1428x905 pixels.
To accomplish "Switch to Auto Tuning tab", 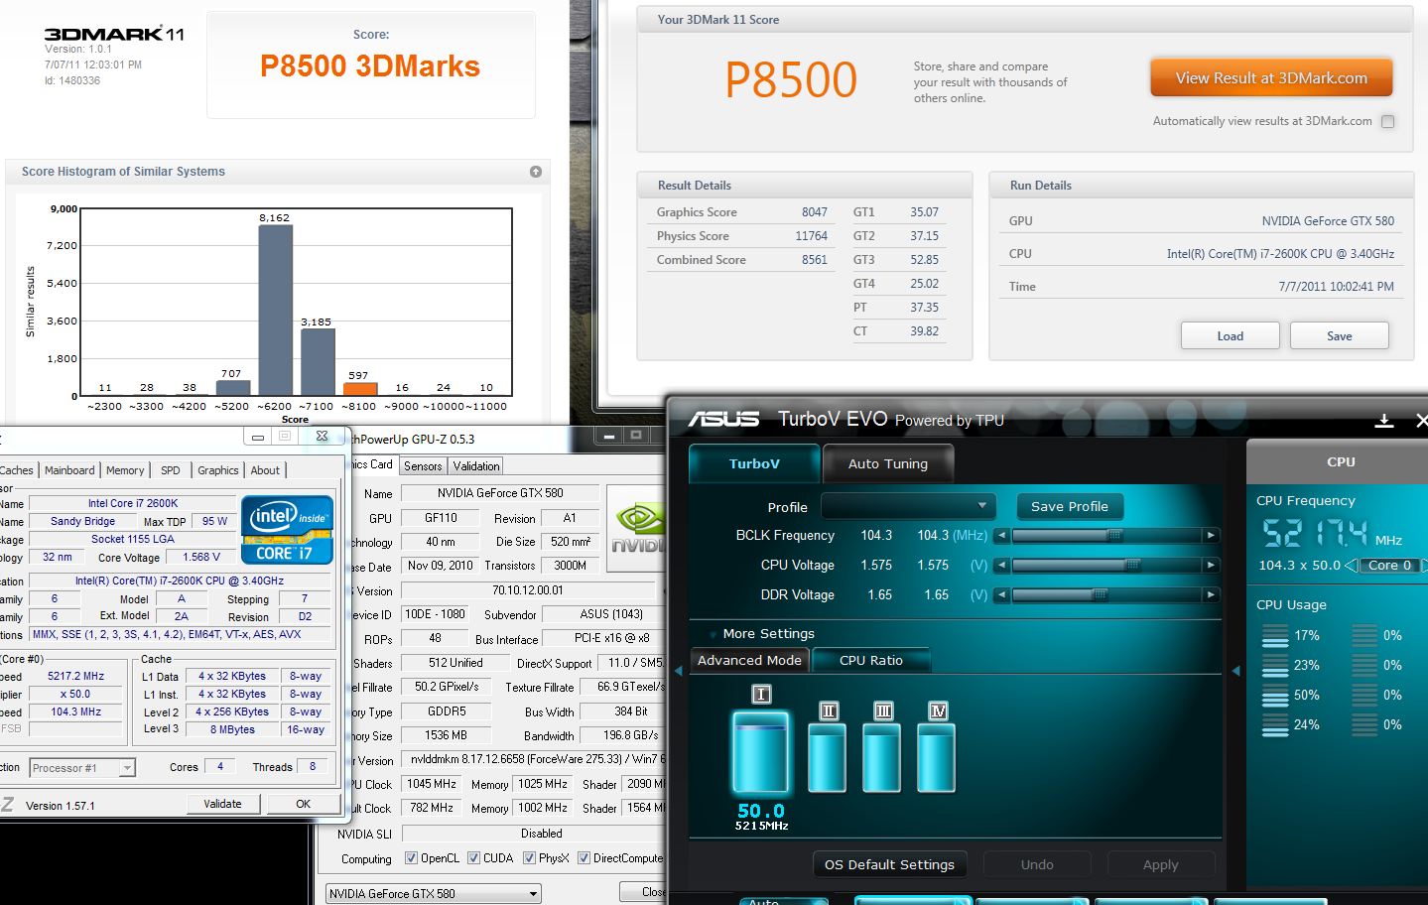I will (888, 463).
